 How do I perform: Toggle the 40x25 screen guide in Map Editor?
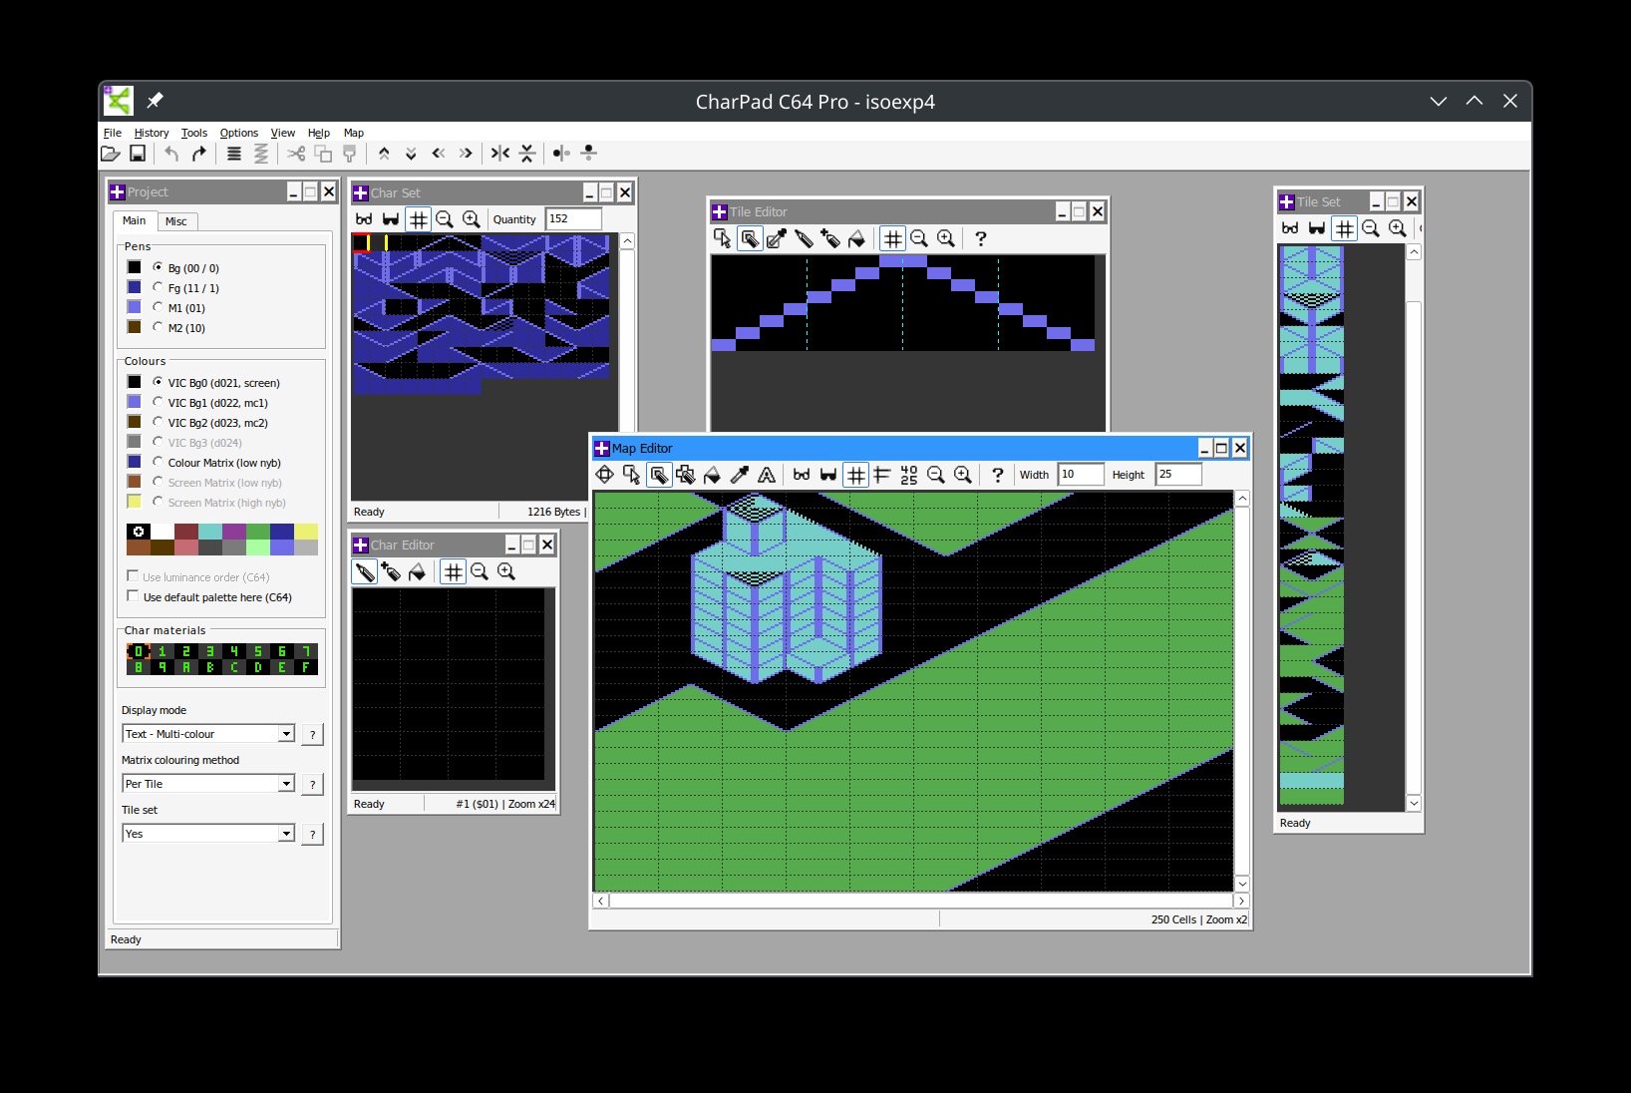(909, 475)
